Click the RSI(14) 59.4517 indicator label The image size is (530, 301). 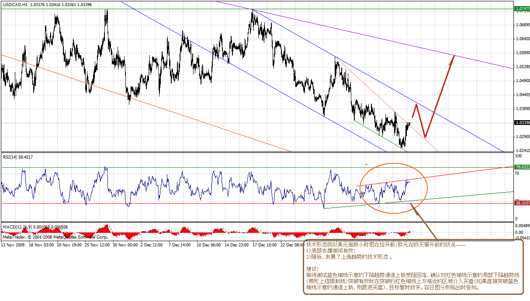(x=17, y=157)
